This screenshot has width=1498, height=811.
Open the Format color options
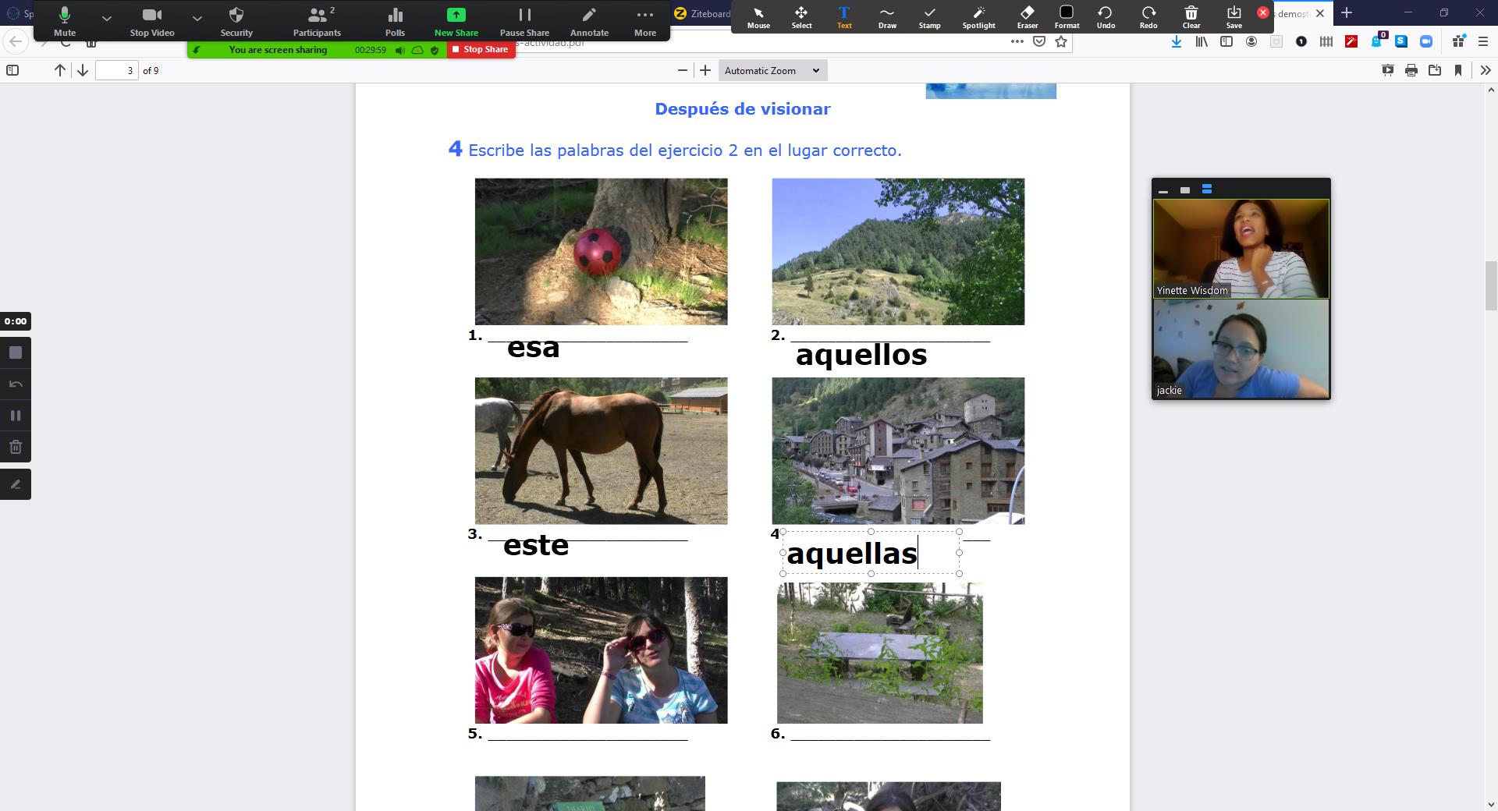1067,17
